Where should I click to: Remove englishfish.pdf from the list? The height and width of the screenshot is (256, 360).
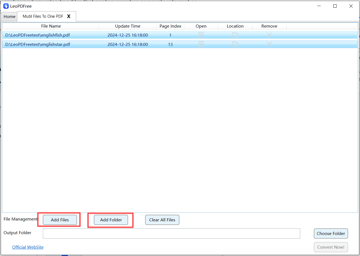click(x=269, y=35)
